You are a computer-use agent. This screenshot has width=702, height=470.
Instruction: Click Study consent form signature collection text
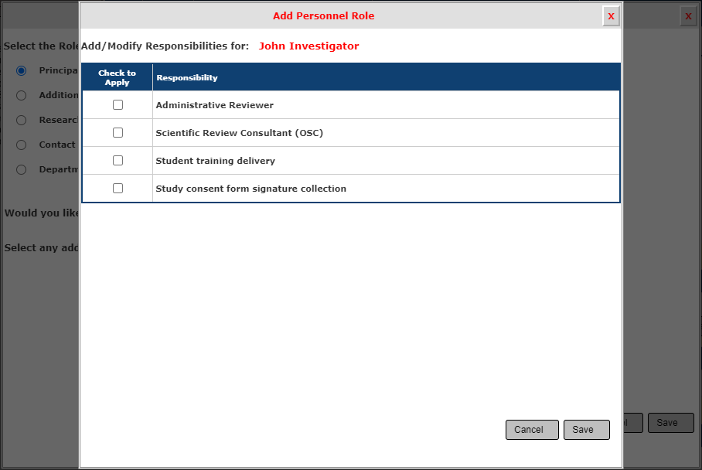click(x=251, y=189)
